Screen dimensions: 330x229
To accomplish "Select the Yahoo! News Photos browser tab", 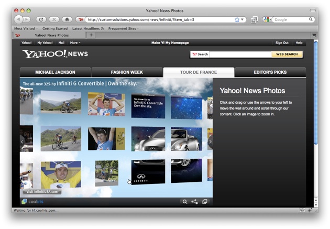I will tap(50, 35).
